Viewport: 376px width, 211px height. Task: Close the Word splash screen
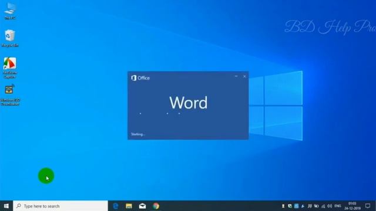[244, 76]
